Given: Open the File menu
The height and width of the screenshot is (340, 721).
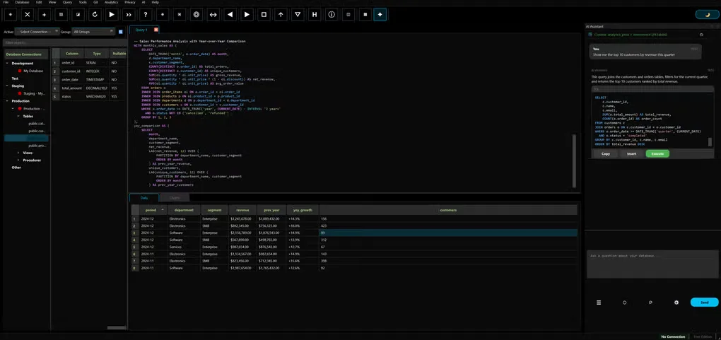Looking at the screenshot, I should [6, 2].
